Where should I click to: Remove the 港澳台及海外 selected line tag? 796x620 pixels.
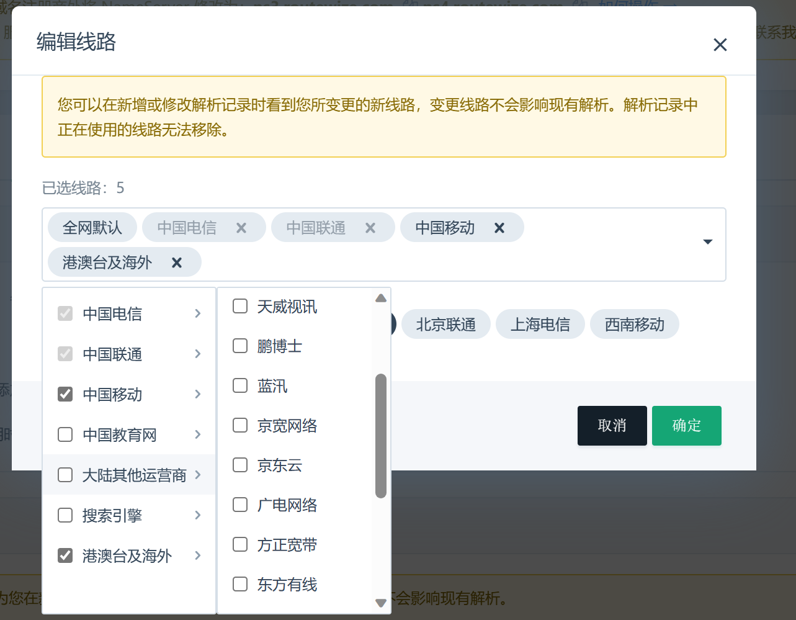(x=176, y=262)
